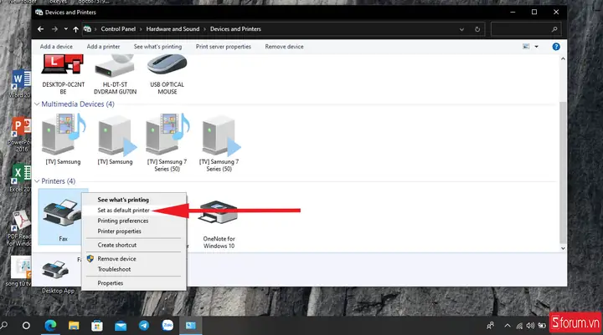Open volume control in system tray
This screenshot has width=603, height=335.
coord(530,326)
